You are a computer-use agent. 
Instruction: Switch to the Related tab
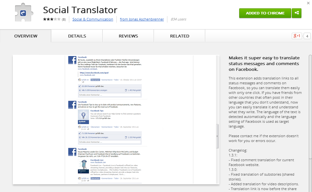(180, 36)
